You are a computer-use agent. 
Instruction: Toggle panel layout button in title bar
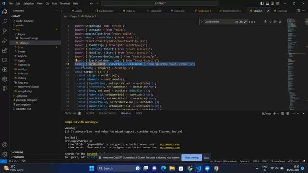pyautogui.click(x=268, y=3)
